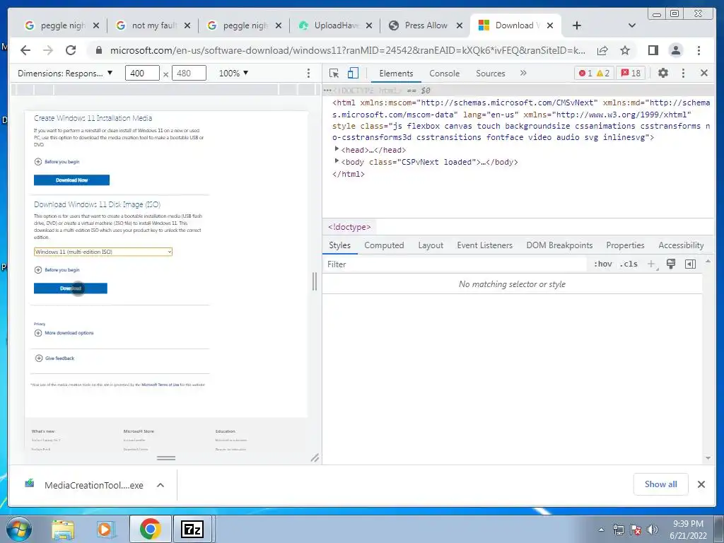Open the Chrome profile avatar
Viewport: 724px width, 543px height.
tap(675, 50)
